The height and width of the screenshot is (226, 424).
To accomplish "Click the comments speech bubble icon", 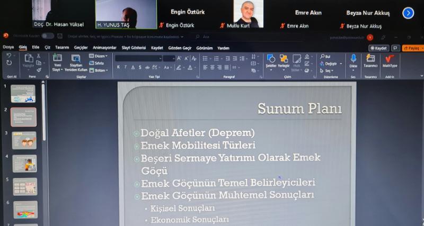I will click(x=395, y=48).
